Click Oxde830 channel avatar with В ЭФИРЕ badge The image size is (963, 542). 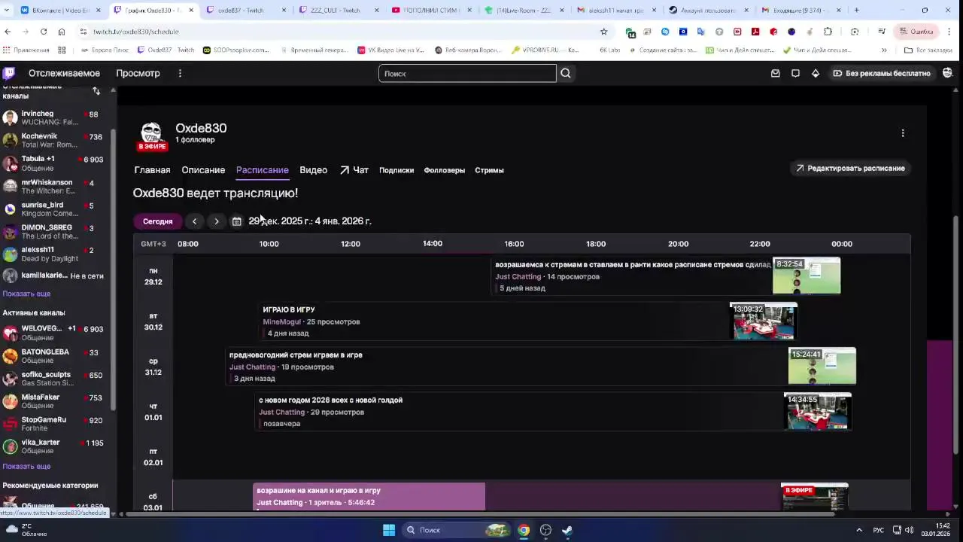point(151,136)
